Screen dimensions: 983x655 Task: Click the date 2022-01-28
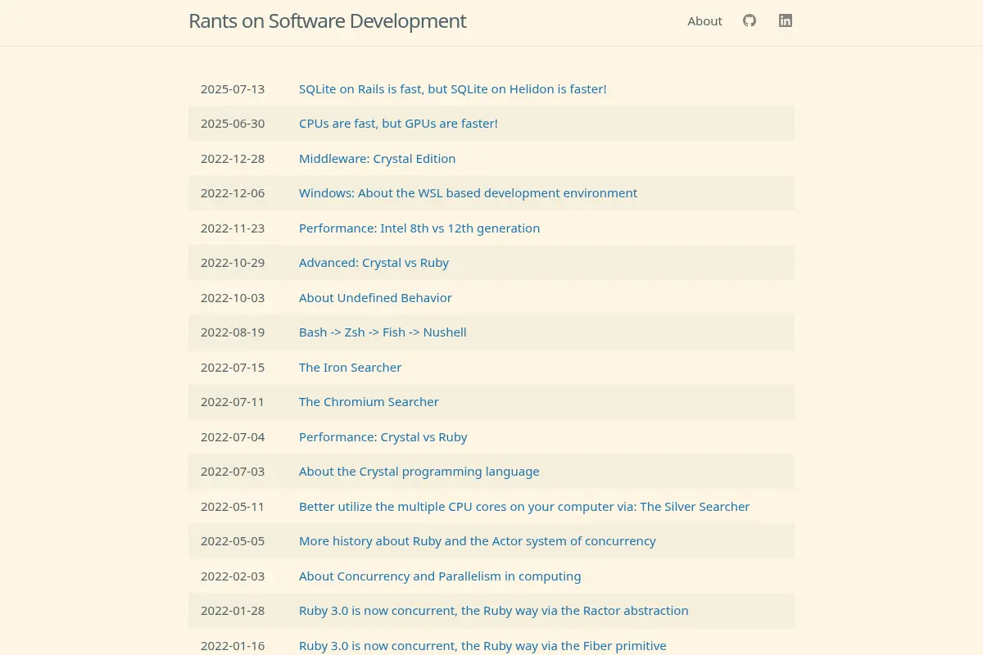[233, 611]
